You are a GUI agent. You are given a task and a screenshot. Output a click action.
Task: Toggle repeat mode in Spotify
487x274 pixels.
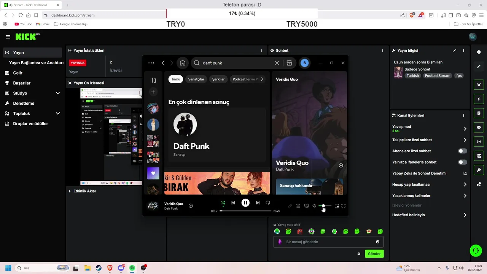pos(268,203)
